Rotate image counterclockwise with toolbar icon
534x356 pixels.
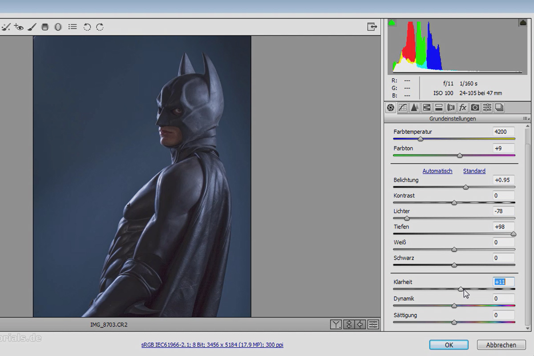(x=87, y=27)
